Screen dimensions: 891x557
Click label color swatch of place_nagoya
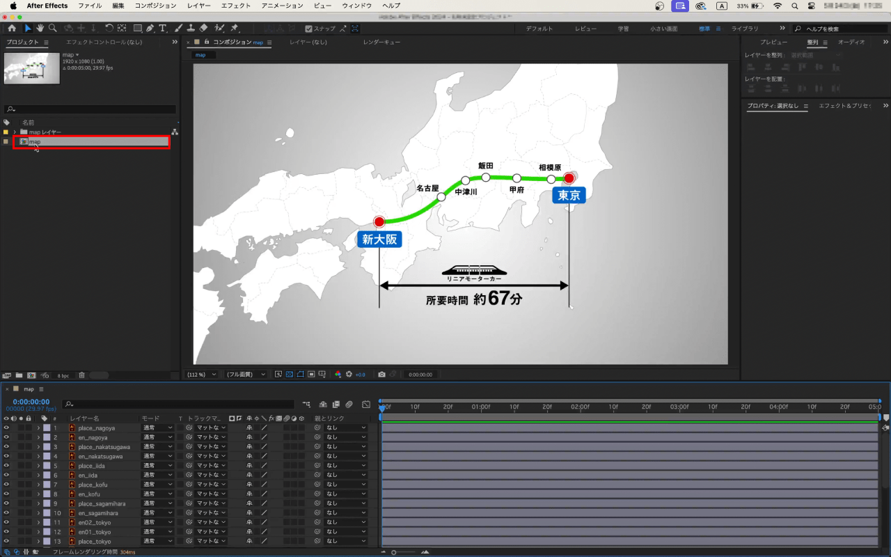47,428
